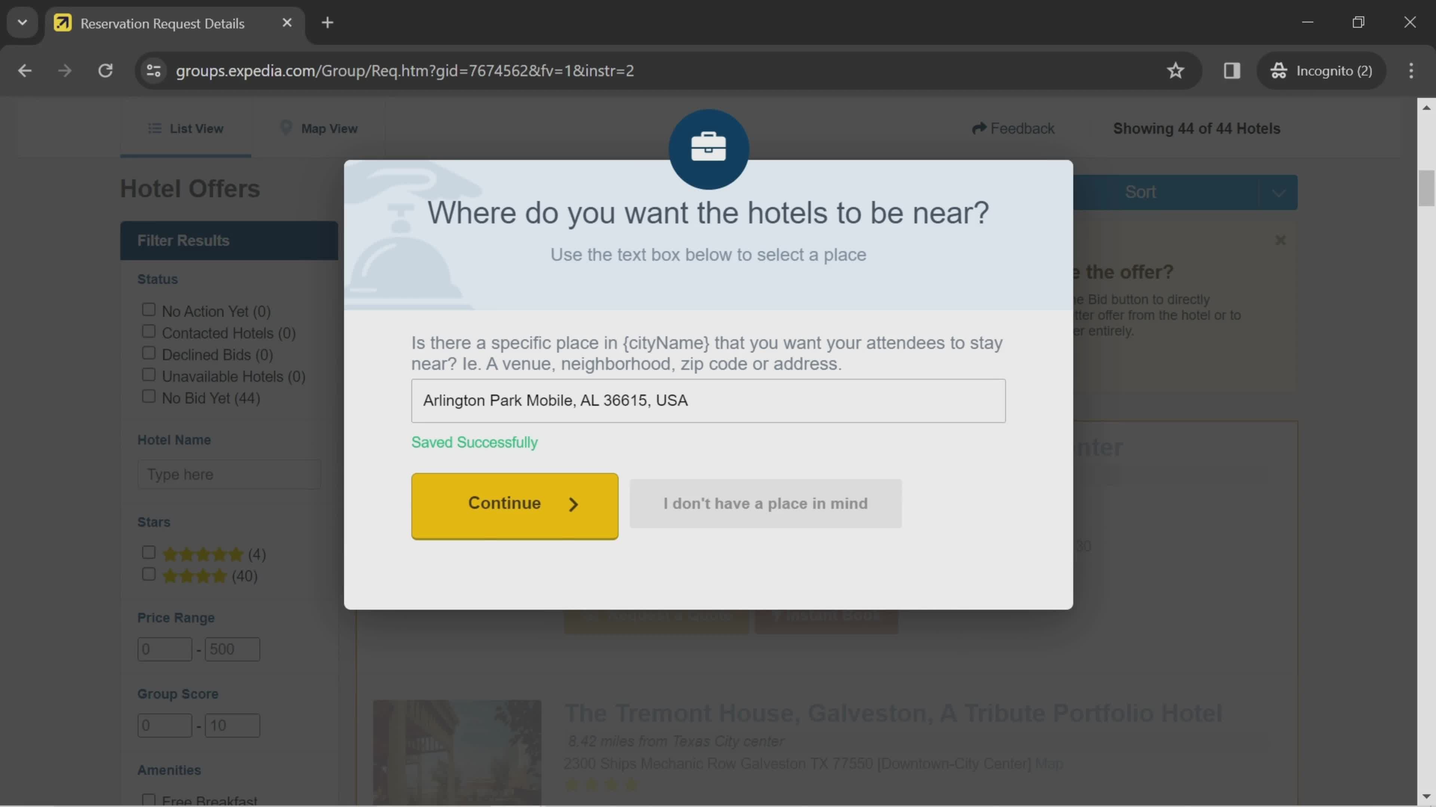
Task: Check the Unavailable Hotels filter
Action: (148, 375)
